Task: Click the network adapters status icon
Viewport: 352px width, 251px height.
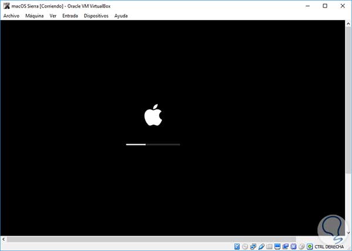Action: (x=253, y=246)
